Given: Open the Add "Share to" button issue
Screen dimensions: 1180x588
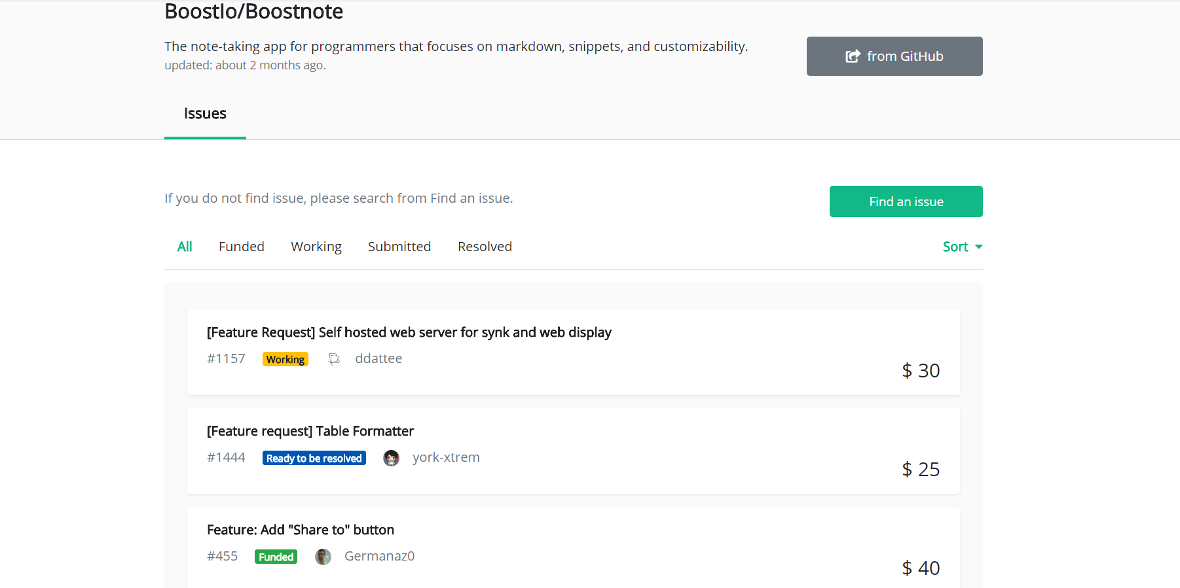Looking at the screenshot, I should click(301, 530).
